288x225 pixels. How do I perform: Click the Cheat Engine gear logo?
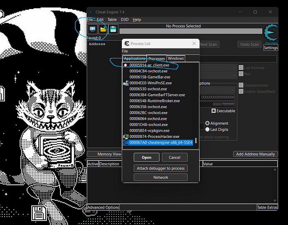[x=271, y=34]
